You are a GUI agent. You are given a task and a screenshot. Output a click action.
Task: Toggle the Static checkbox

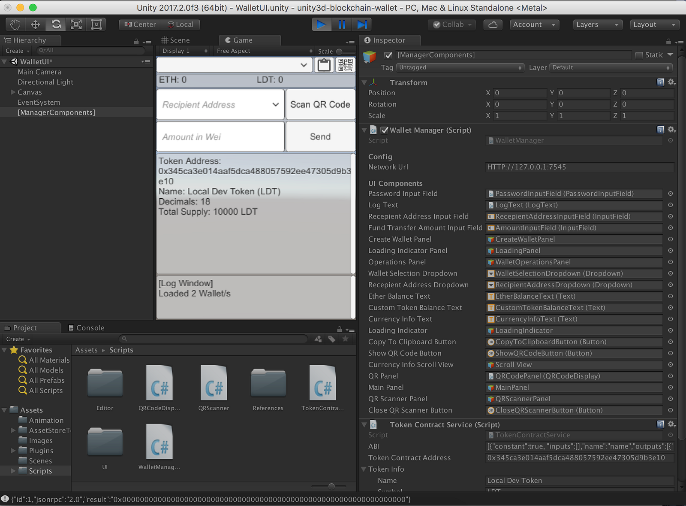pos(639,55)
